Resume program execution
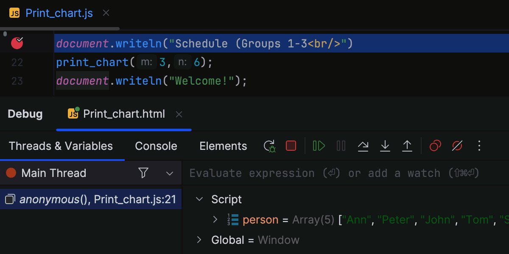The image size is (509, 254). [319, 146]
